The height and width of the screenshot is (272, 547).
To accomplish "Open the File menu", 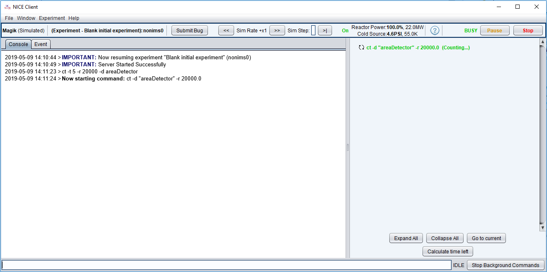I will click(9, 18).
